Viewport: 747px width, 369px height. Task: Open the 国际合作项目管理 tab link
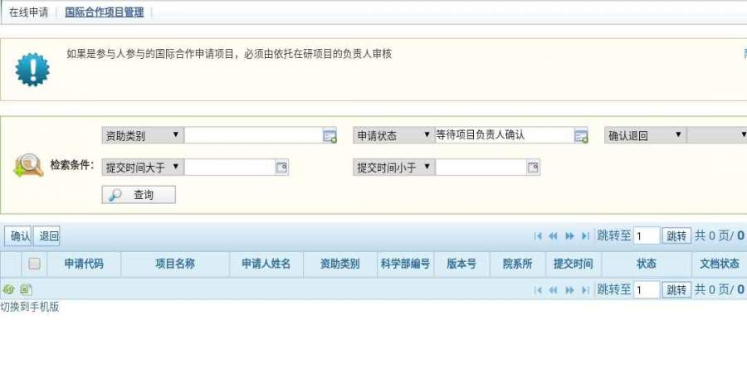pos(105,12)
